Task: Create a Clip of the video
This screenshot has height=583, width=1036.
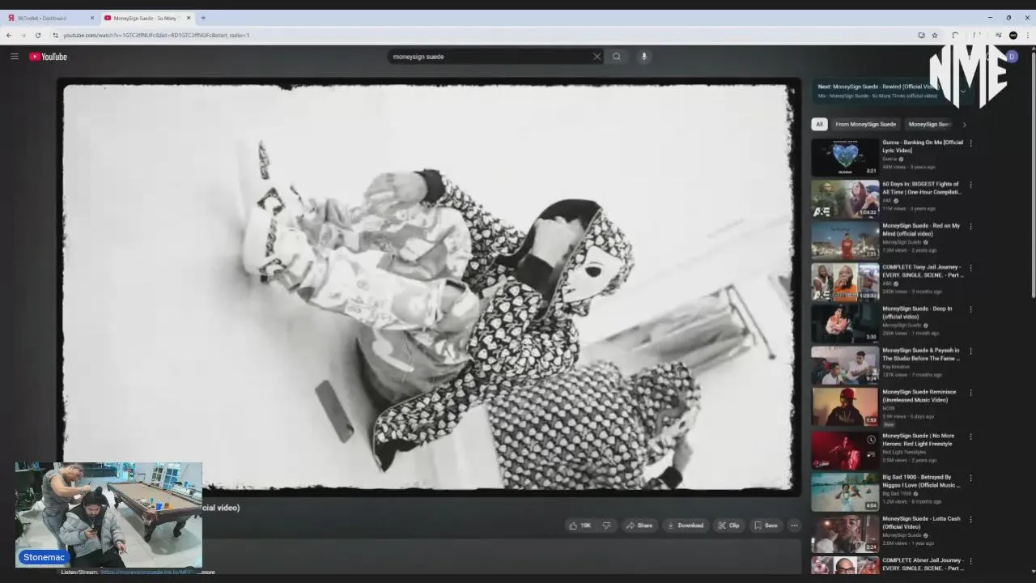Action: [x=728, y=526]
